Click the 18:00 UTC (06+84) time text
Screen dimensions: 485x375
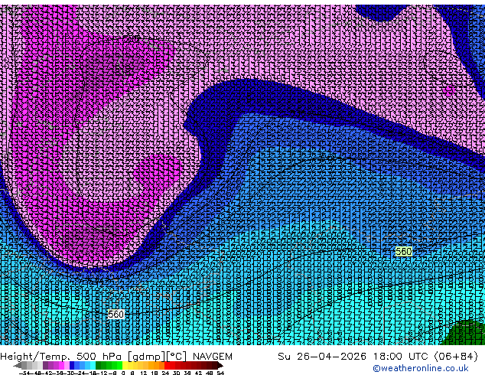(425, 357)
